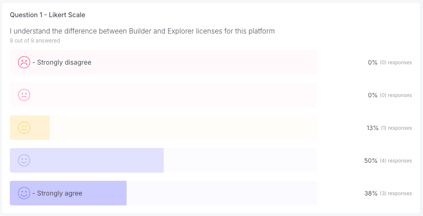Image resolution: width=423 pixels, height=216 pixels.
Task: Click the Strongly agree smiley face icon
Action: click(x=24, y=193)
